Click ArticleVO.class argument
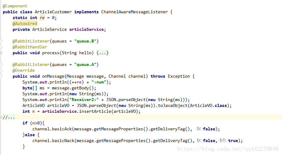This screenshot has height=155, width=282. coord(208,105)
